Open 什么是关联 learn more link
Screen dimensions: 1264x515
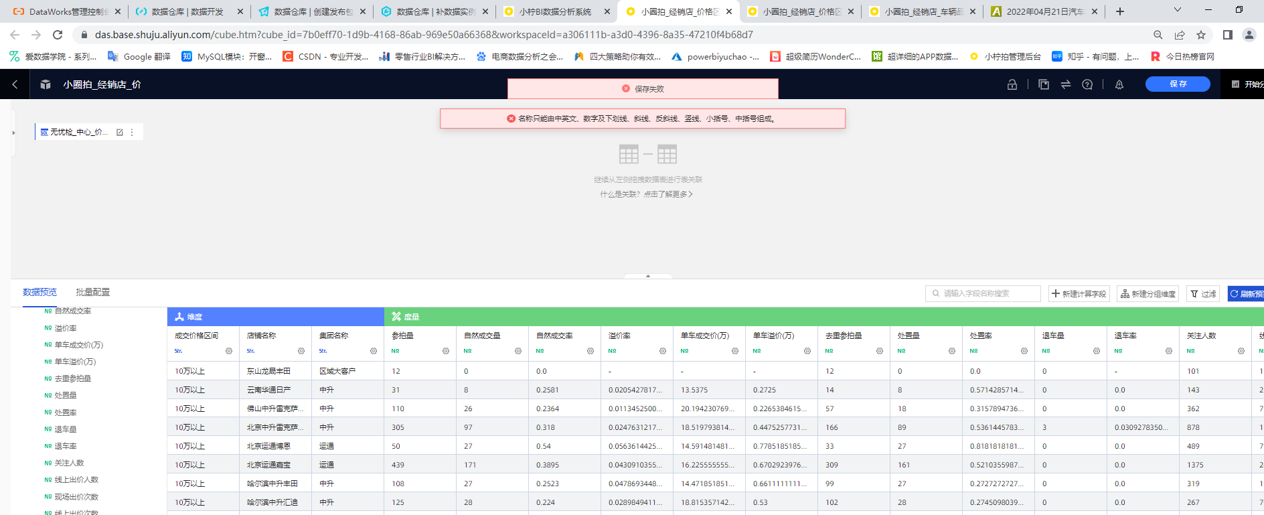click(646, 194)
